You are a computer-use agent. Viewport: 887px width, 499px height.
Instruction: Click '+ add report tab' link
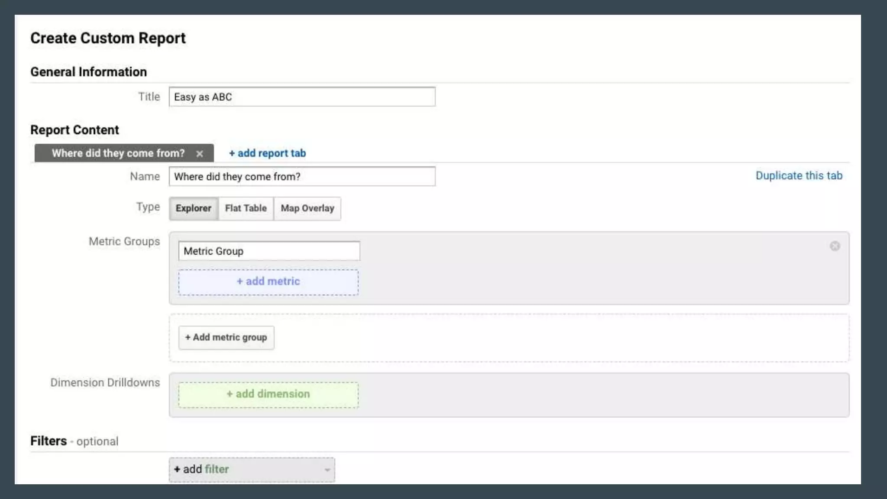click(267, 153)
